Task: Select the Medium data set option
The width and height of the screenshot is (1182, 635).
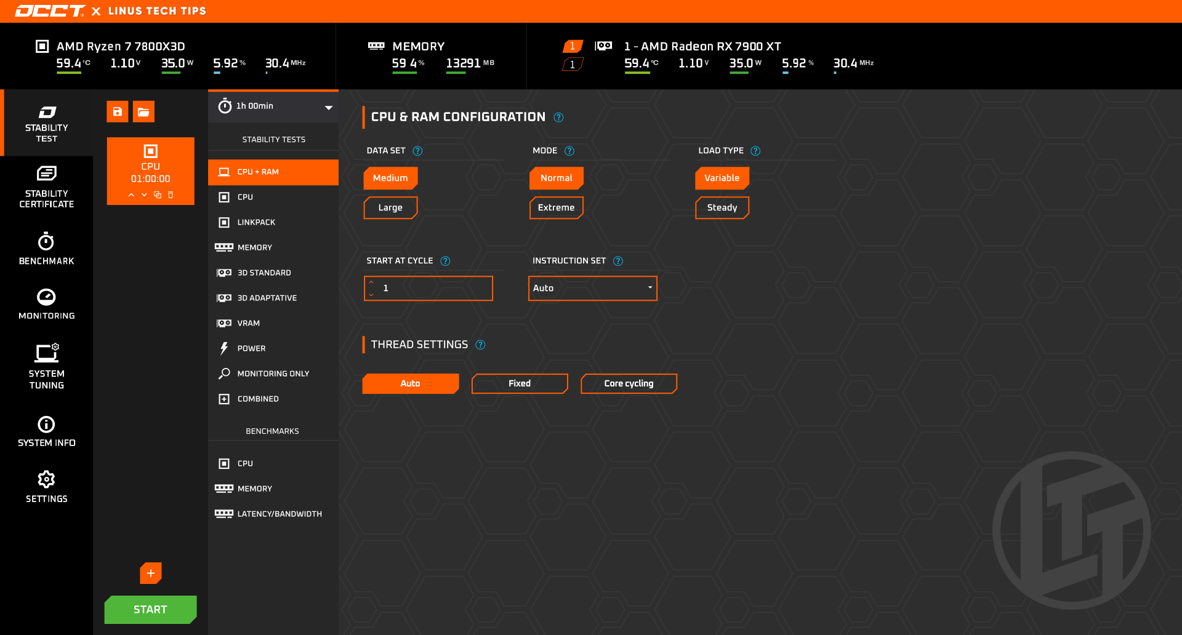Action: [390, 178]
